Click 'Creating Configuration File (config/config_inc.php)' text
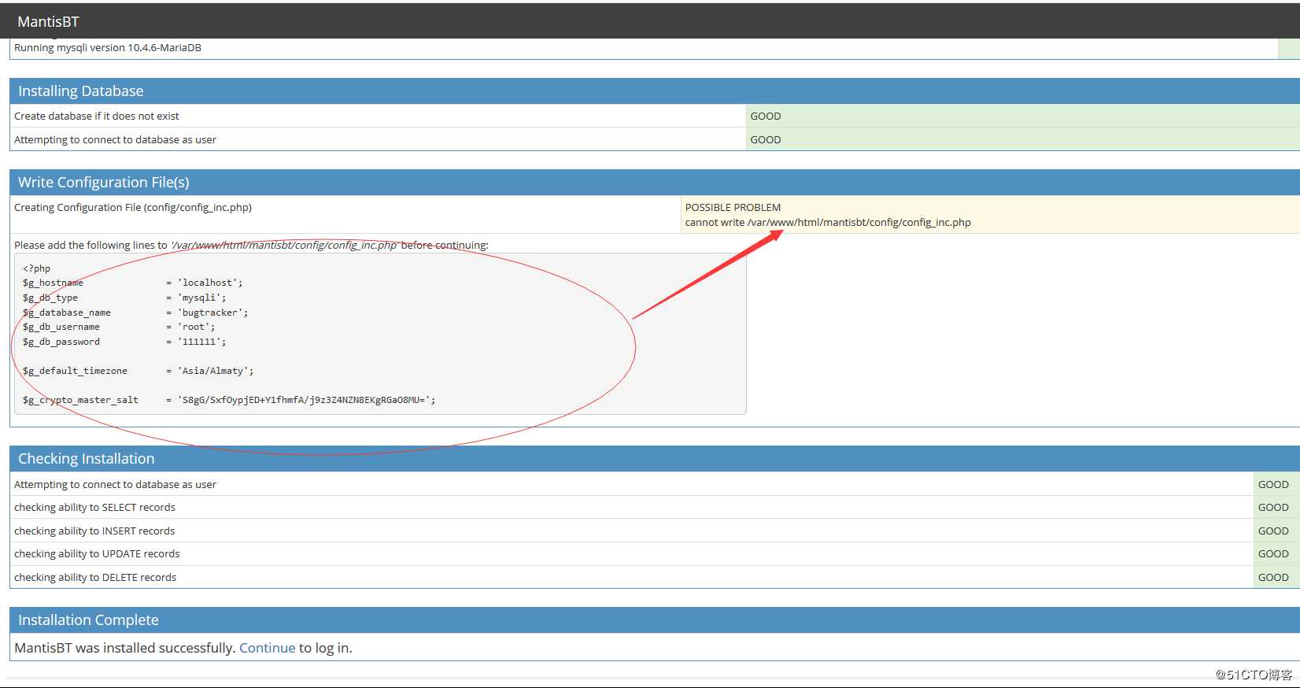This screenshot has height=688, width=1300. 133,207
